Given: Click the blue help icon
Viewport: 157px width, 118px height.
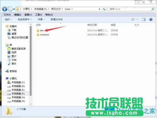Looking at the screenshot, I should 151,20.
